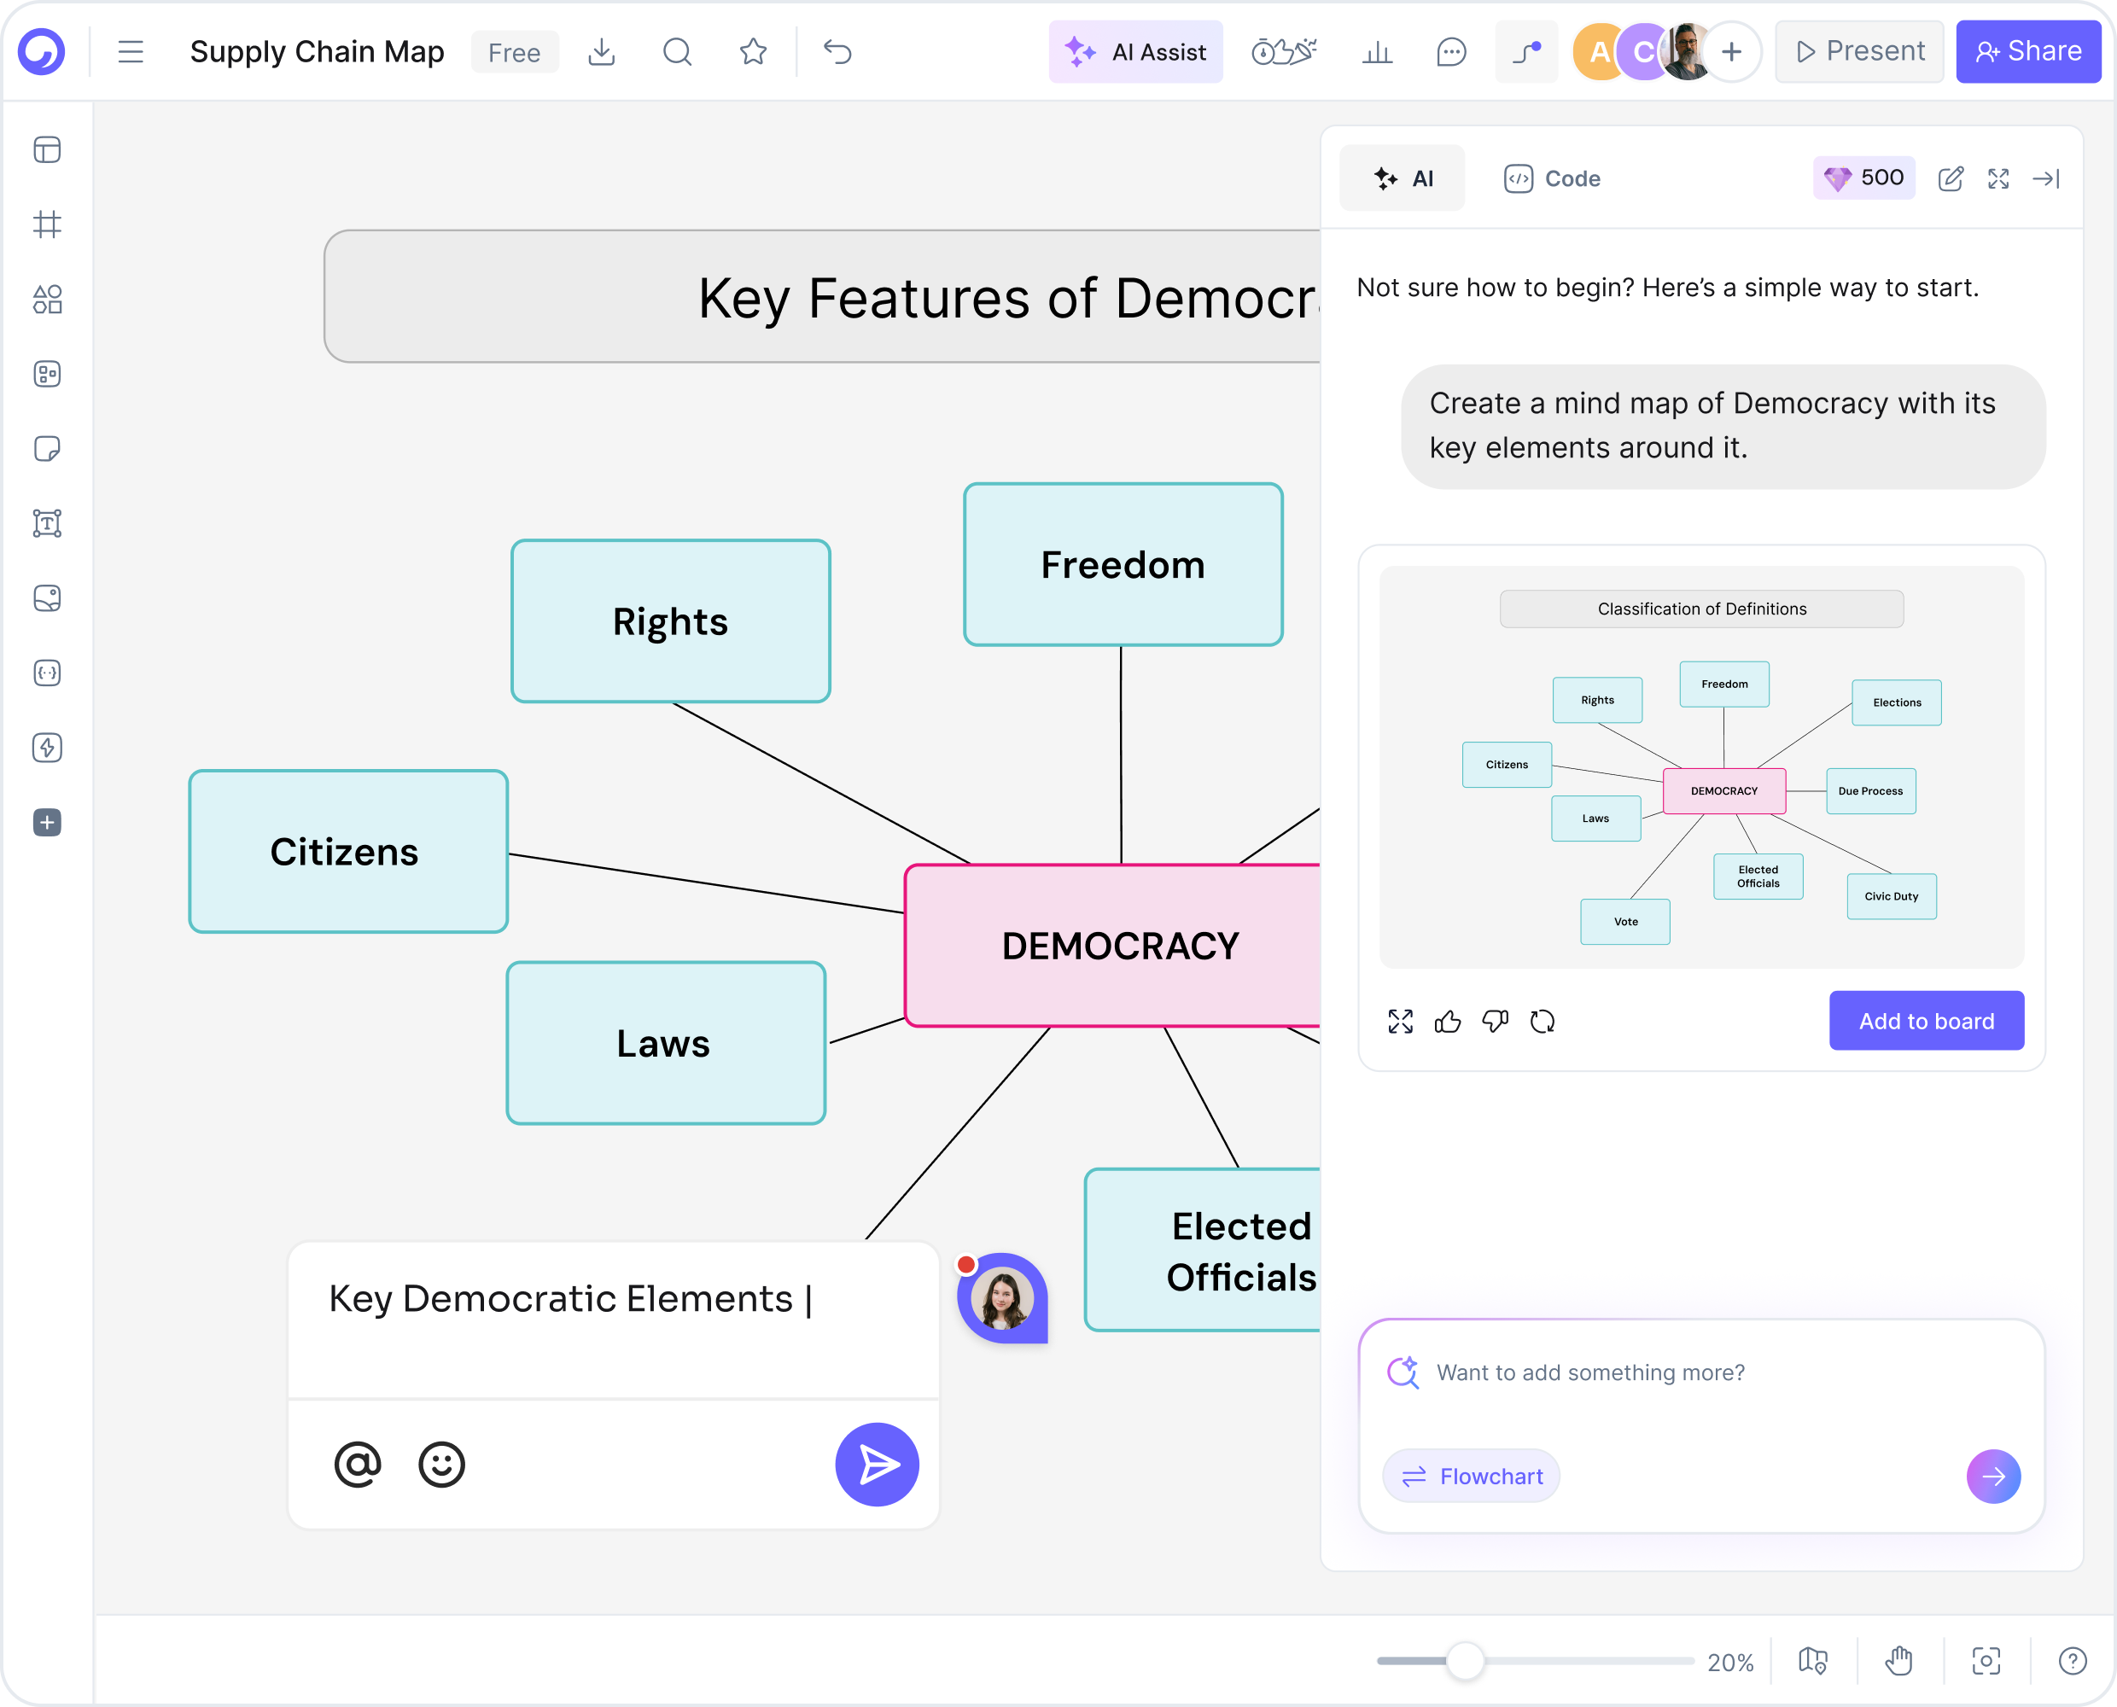
Task: Open the hamburger main menu
Action: click(x=130, y=52)
